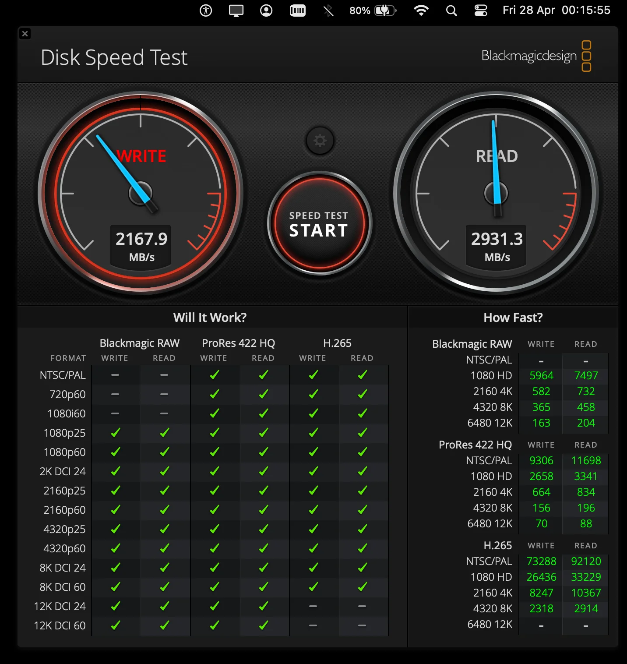Image resolution: width=627 pixels, height=664 pixels.
Task: Click Blackmagic RAW write dash for NTSC/PAL
Action: (x=115, y=375)
